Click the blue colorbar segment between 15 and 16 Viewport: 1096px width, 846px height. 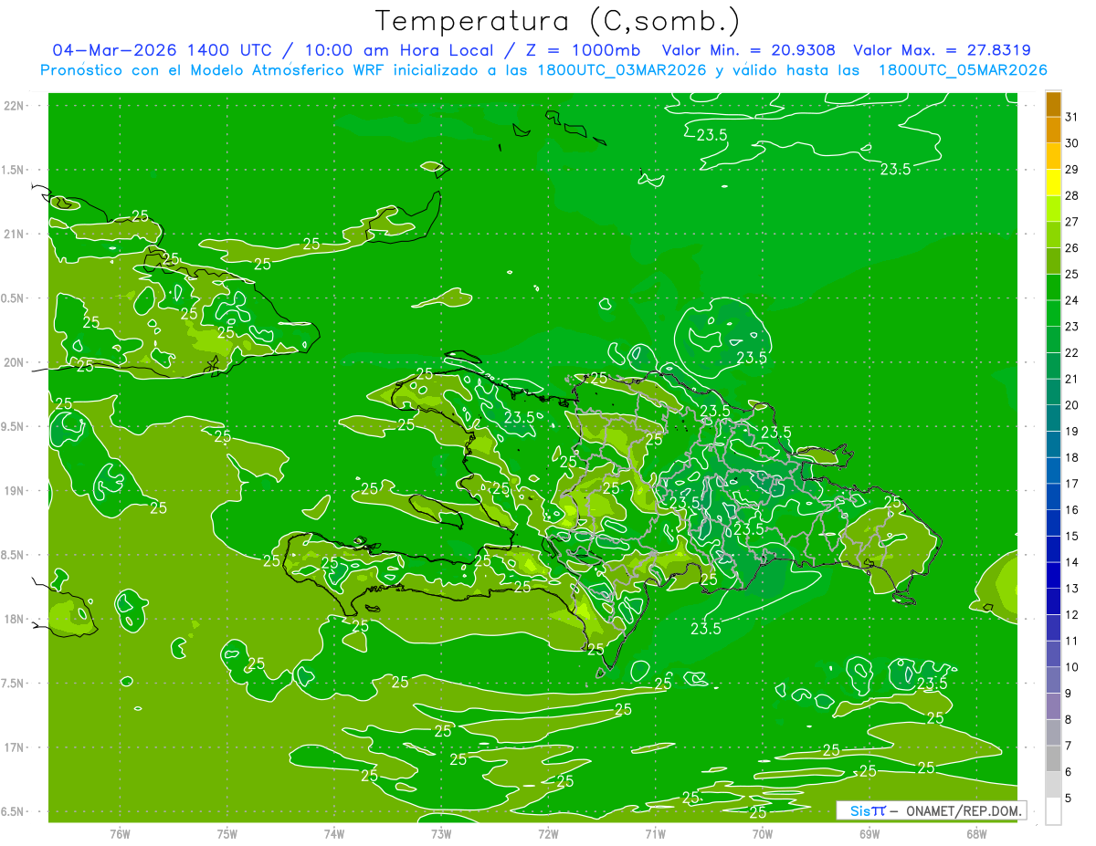point(1053,523)
